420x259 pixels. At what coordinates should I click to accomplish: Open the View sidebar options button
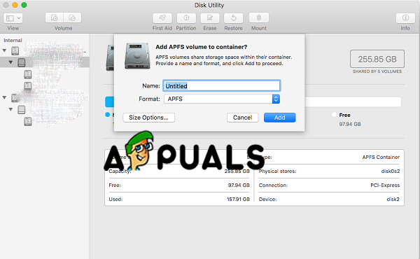(13, 18)
